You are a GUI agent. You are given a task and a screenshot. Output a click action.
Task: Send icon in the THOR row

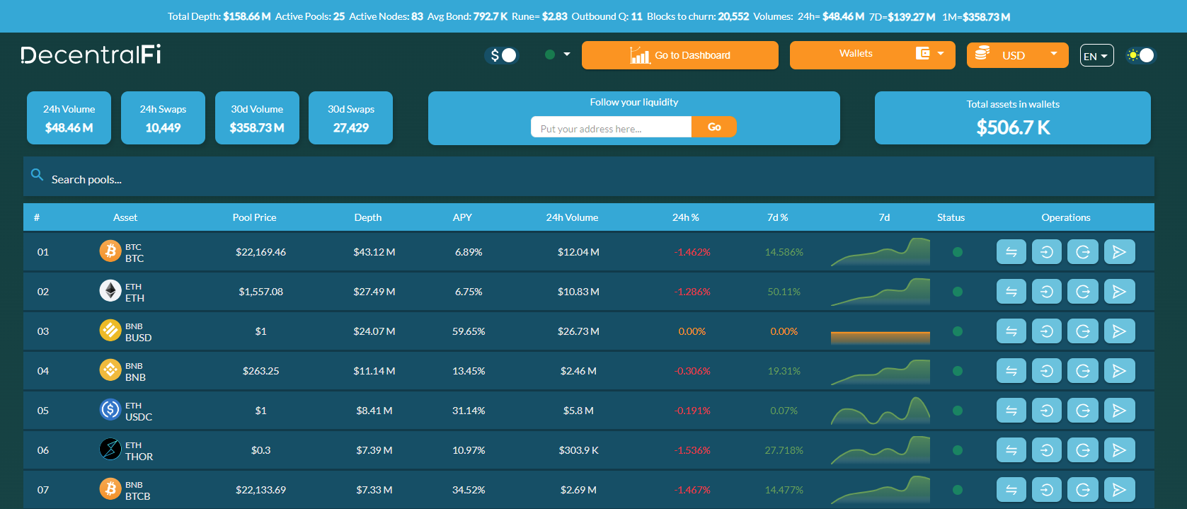point(1119,450)
